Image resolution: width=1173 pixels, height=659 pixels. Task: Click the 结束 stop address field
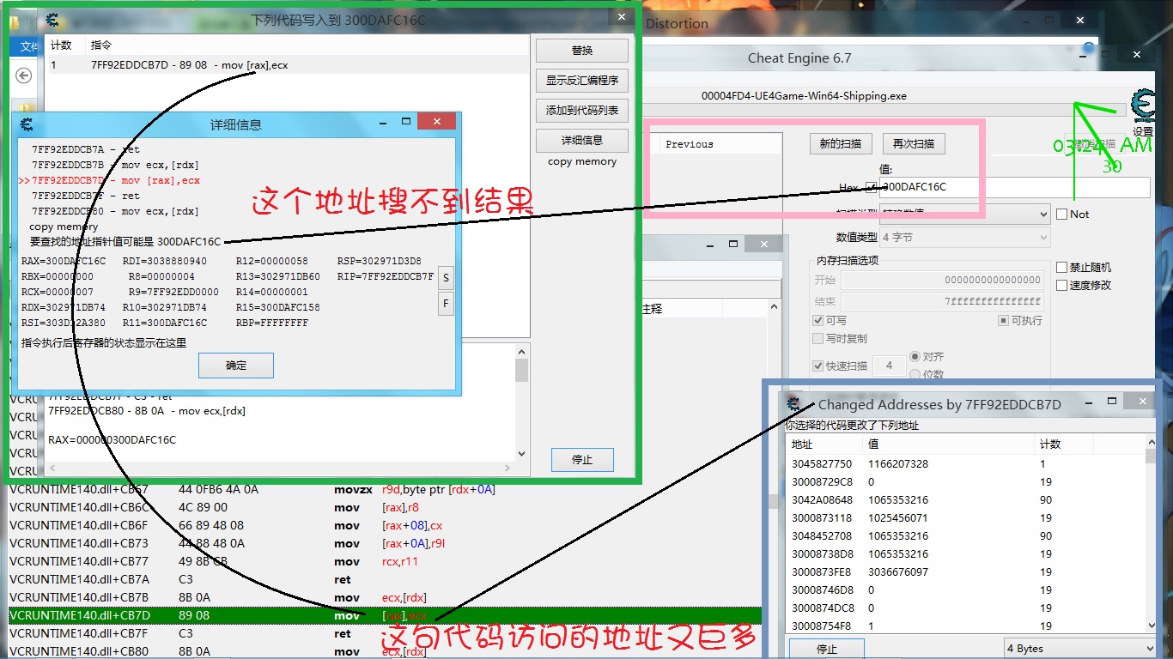point(943,301)
